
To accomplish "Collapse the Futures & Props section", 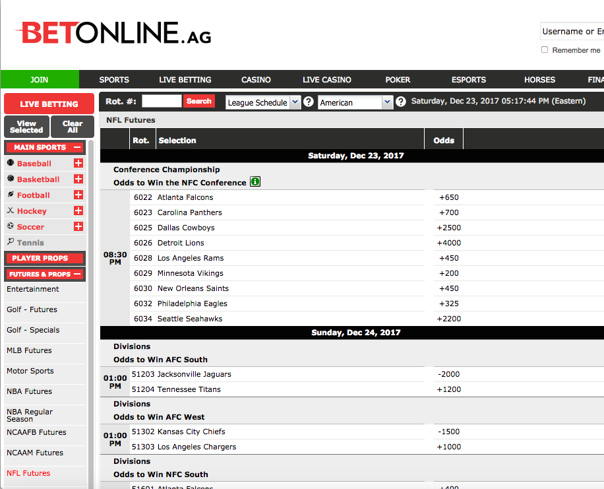I will (77, 274).
